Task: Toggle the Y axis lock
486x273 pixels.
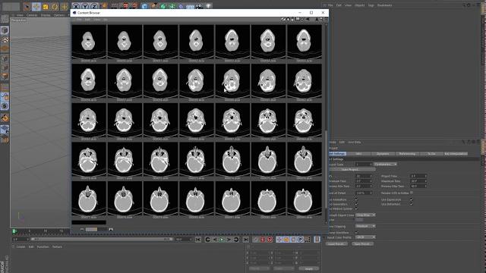Action: point(85,6)
